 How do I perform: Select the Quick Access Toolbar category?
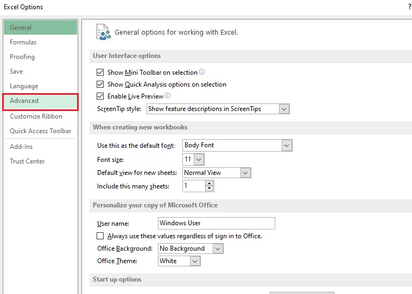pos(41,130)
